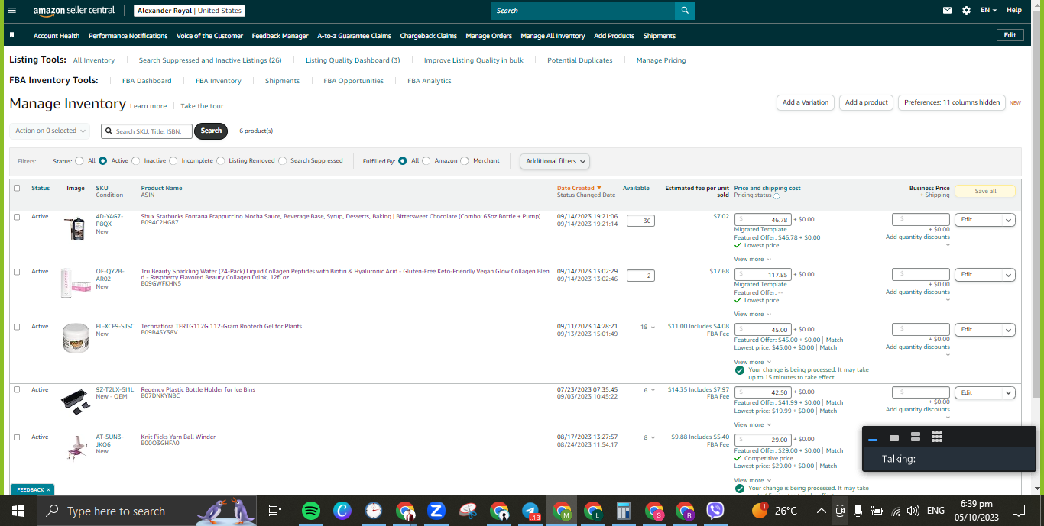The image size is (1044, 526).
Task: Switch Zoom overlay to gallery grid view
Action: 937,437
